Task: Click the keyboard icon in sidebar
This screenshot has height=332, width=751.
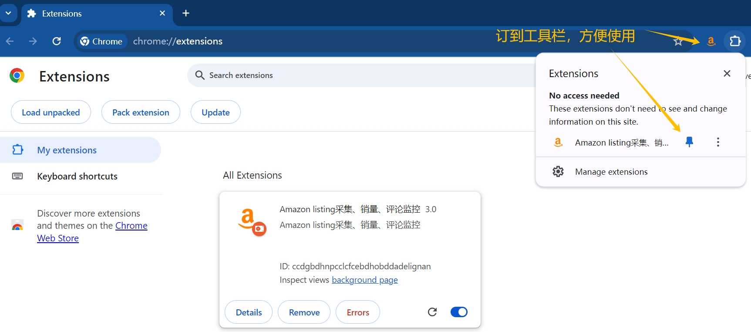Action: point(17,176)
